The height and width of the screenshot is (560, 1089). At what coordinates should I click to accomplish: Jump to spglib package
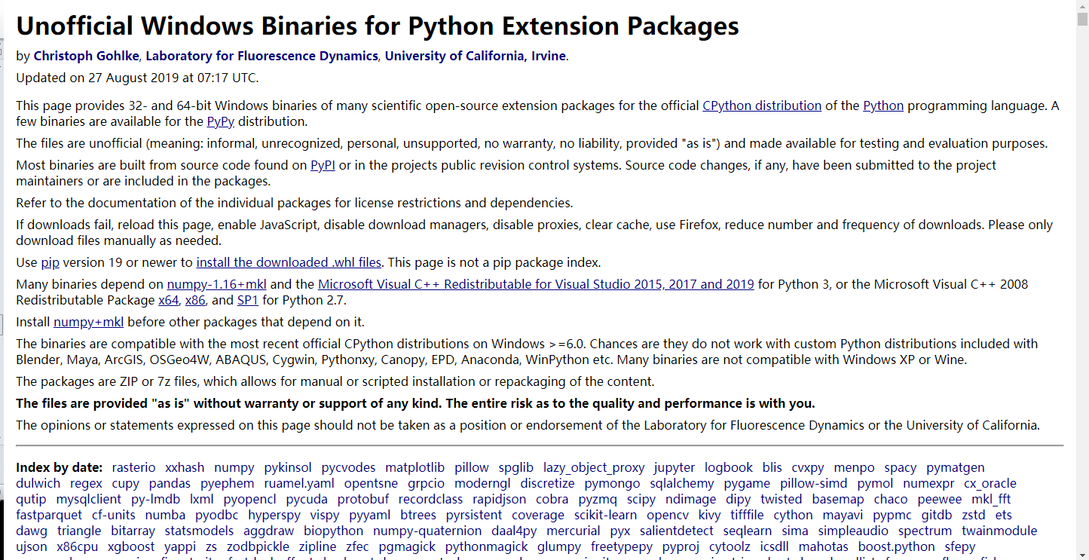tap(515, 467)
